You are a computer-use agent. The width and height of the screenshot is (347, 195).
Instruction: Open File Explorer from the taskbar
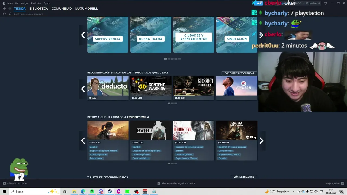pos(74,191)
